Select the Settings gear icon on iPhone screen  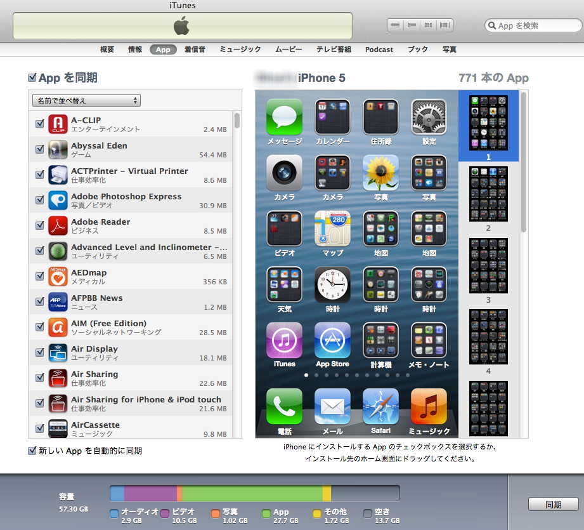point(429,117)
